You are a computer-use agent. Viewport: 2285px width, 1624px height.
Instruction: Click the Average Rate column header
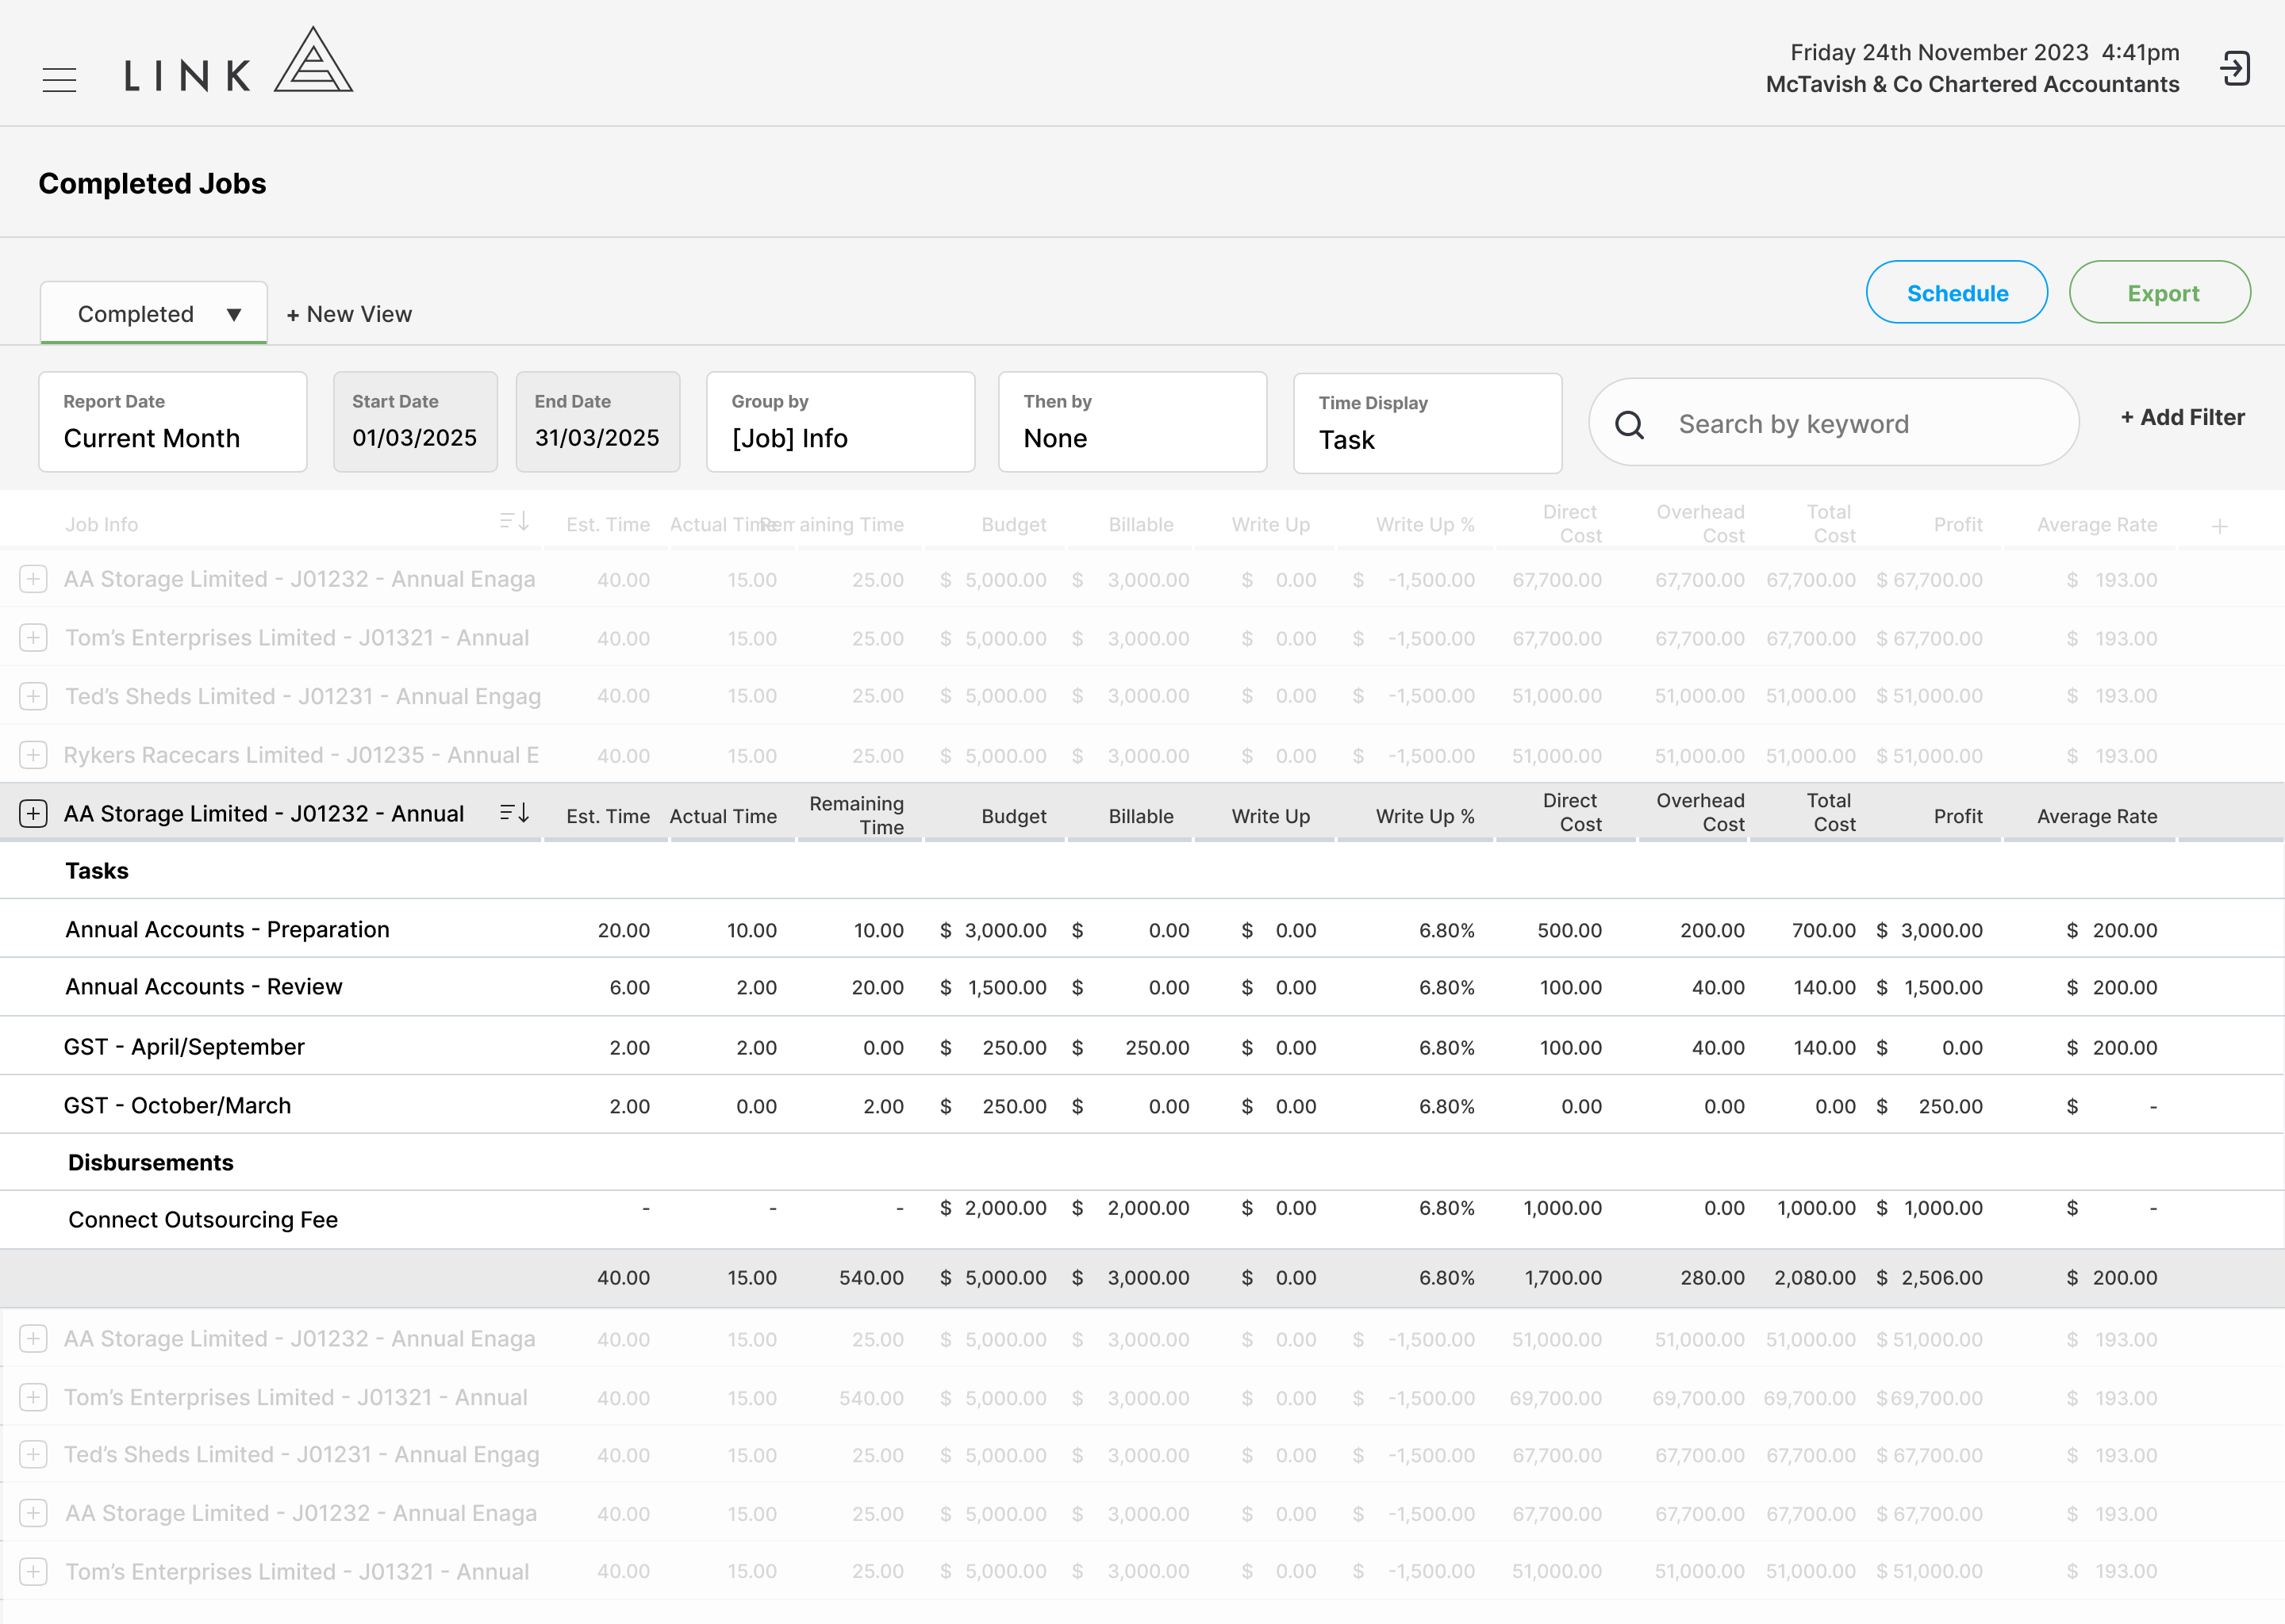tap(2097, 816)
